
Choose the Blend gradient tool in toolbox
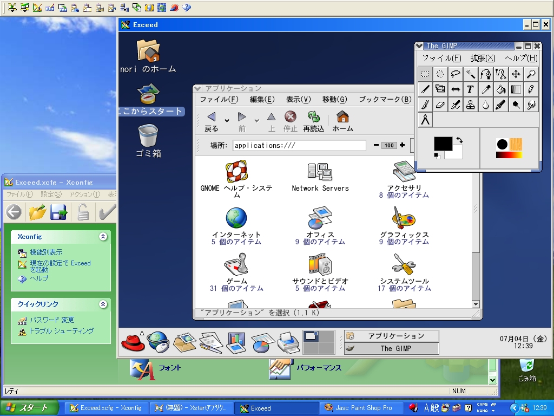516,89
